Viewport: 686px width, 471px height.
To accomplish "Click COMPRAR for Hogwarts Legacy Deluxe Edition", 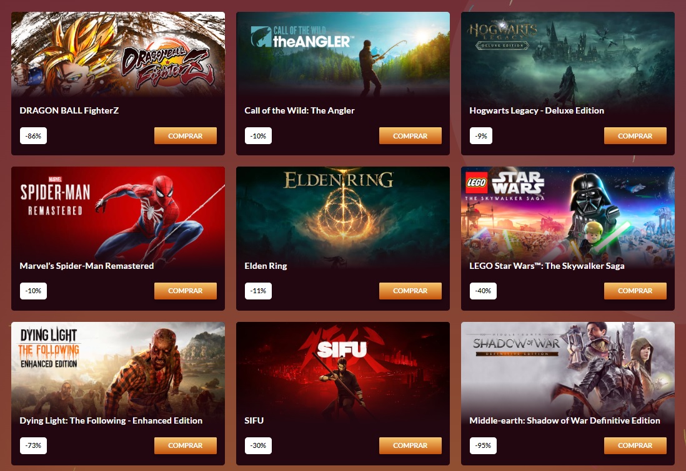I will point(635,136).
